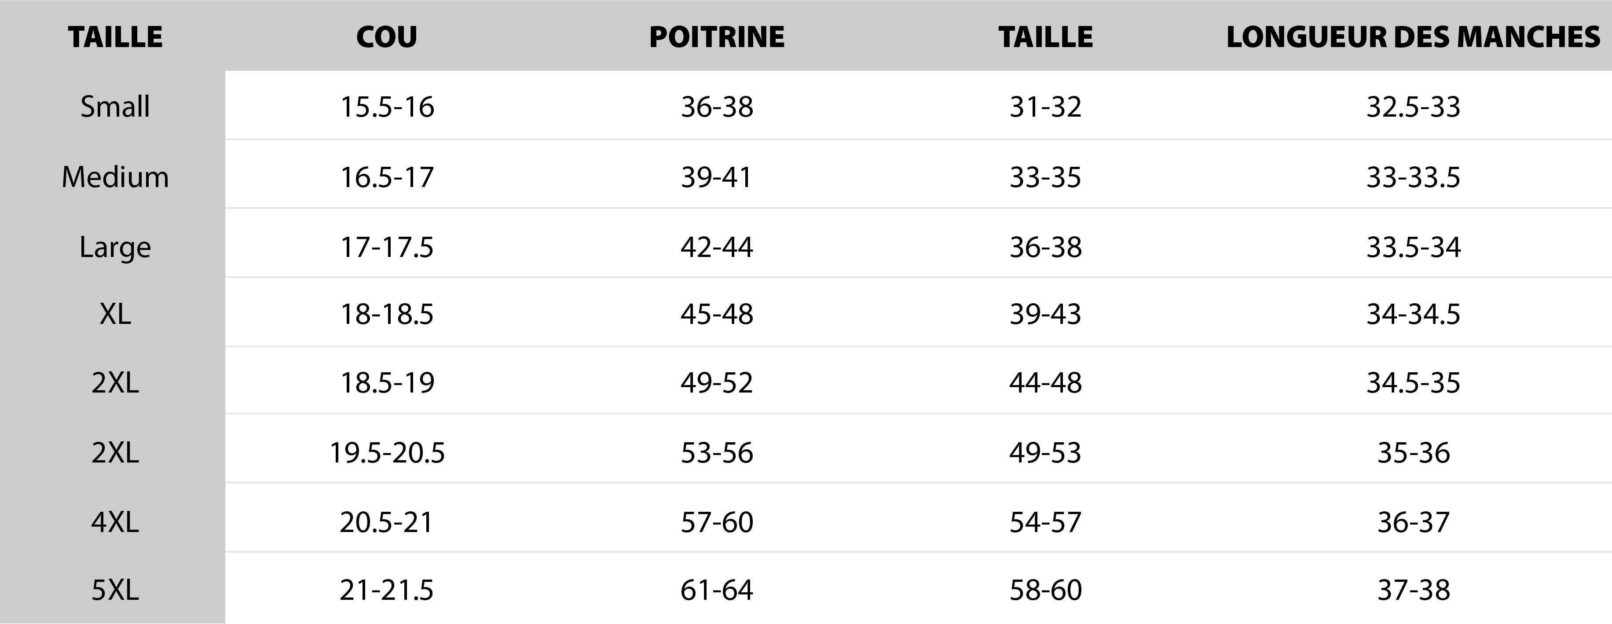Click the chest value 57-60

717,523
